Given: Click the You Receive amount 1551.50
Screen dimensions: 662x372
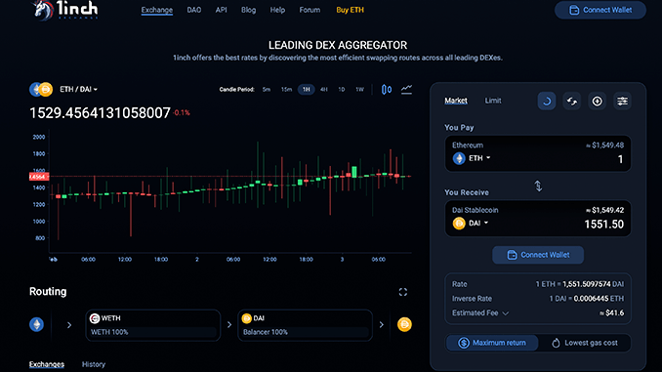Looking at the screenshot, I should pyautogui.click(x=603, y=225).
